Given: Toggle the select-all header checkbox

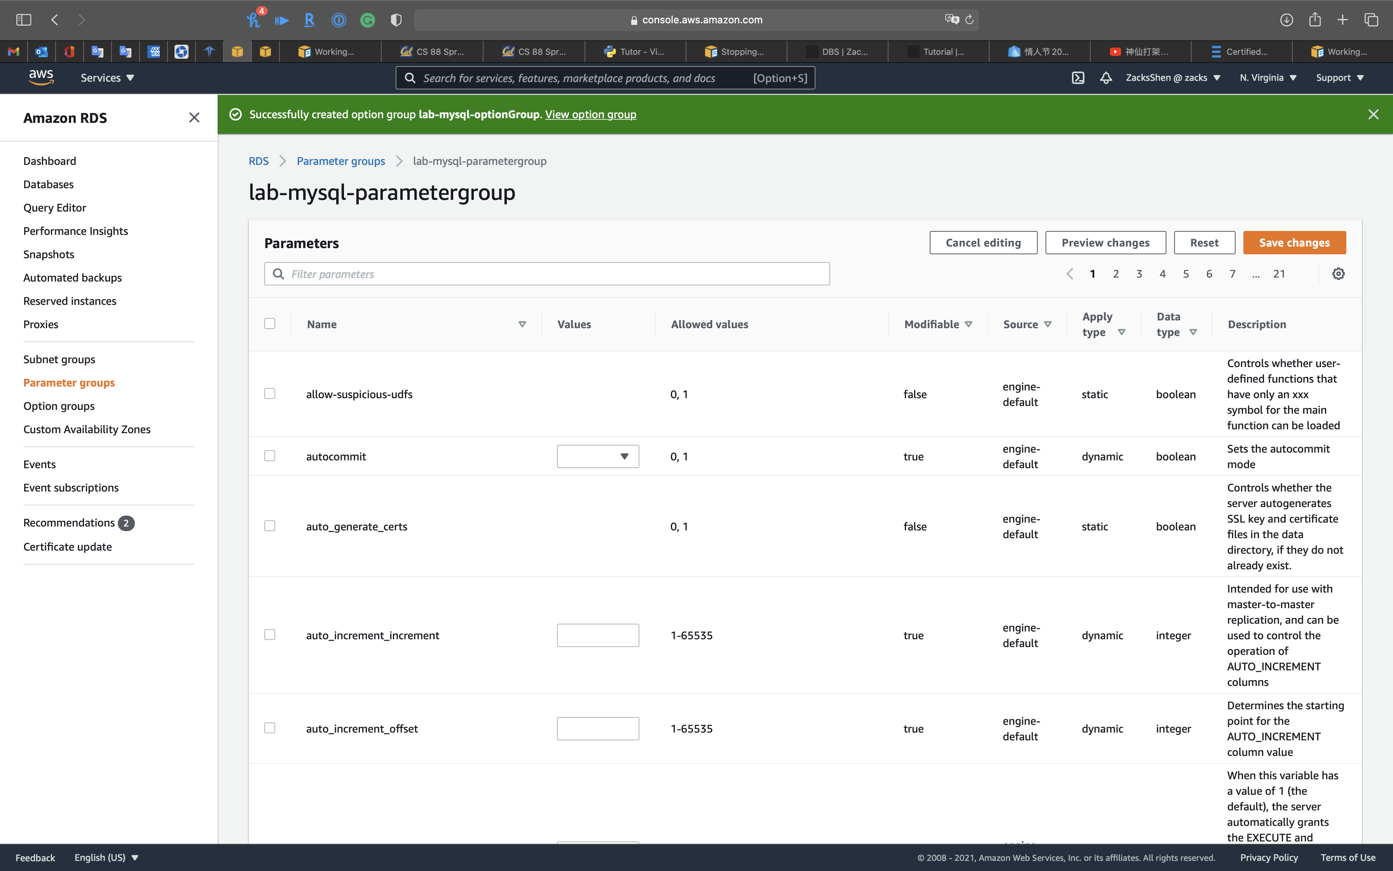Looking at the screenshot, I should [x=269, y=323].
